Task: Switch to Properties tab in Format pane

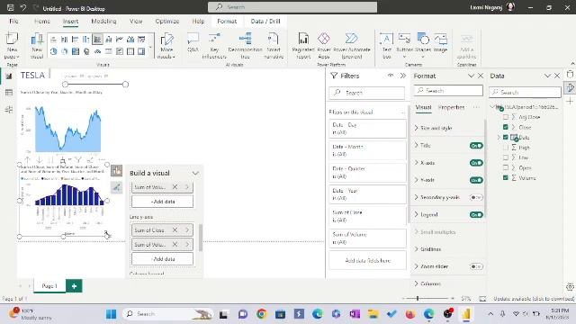Action: (x=451, y=107)
